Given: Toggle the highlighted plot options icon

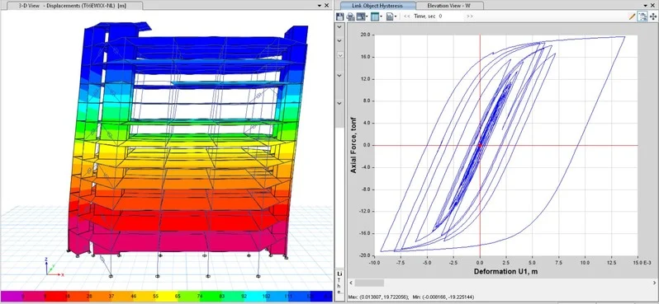Looking at the screenshot, I should (642, 16).
